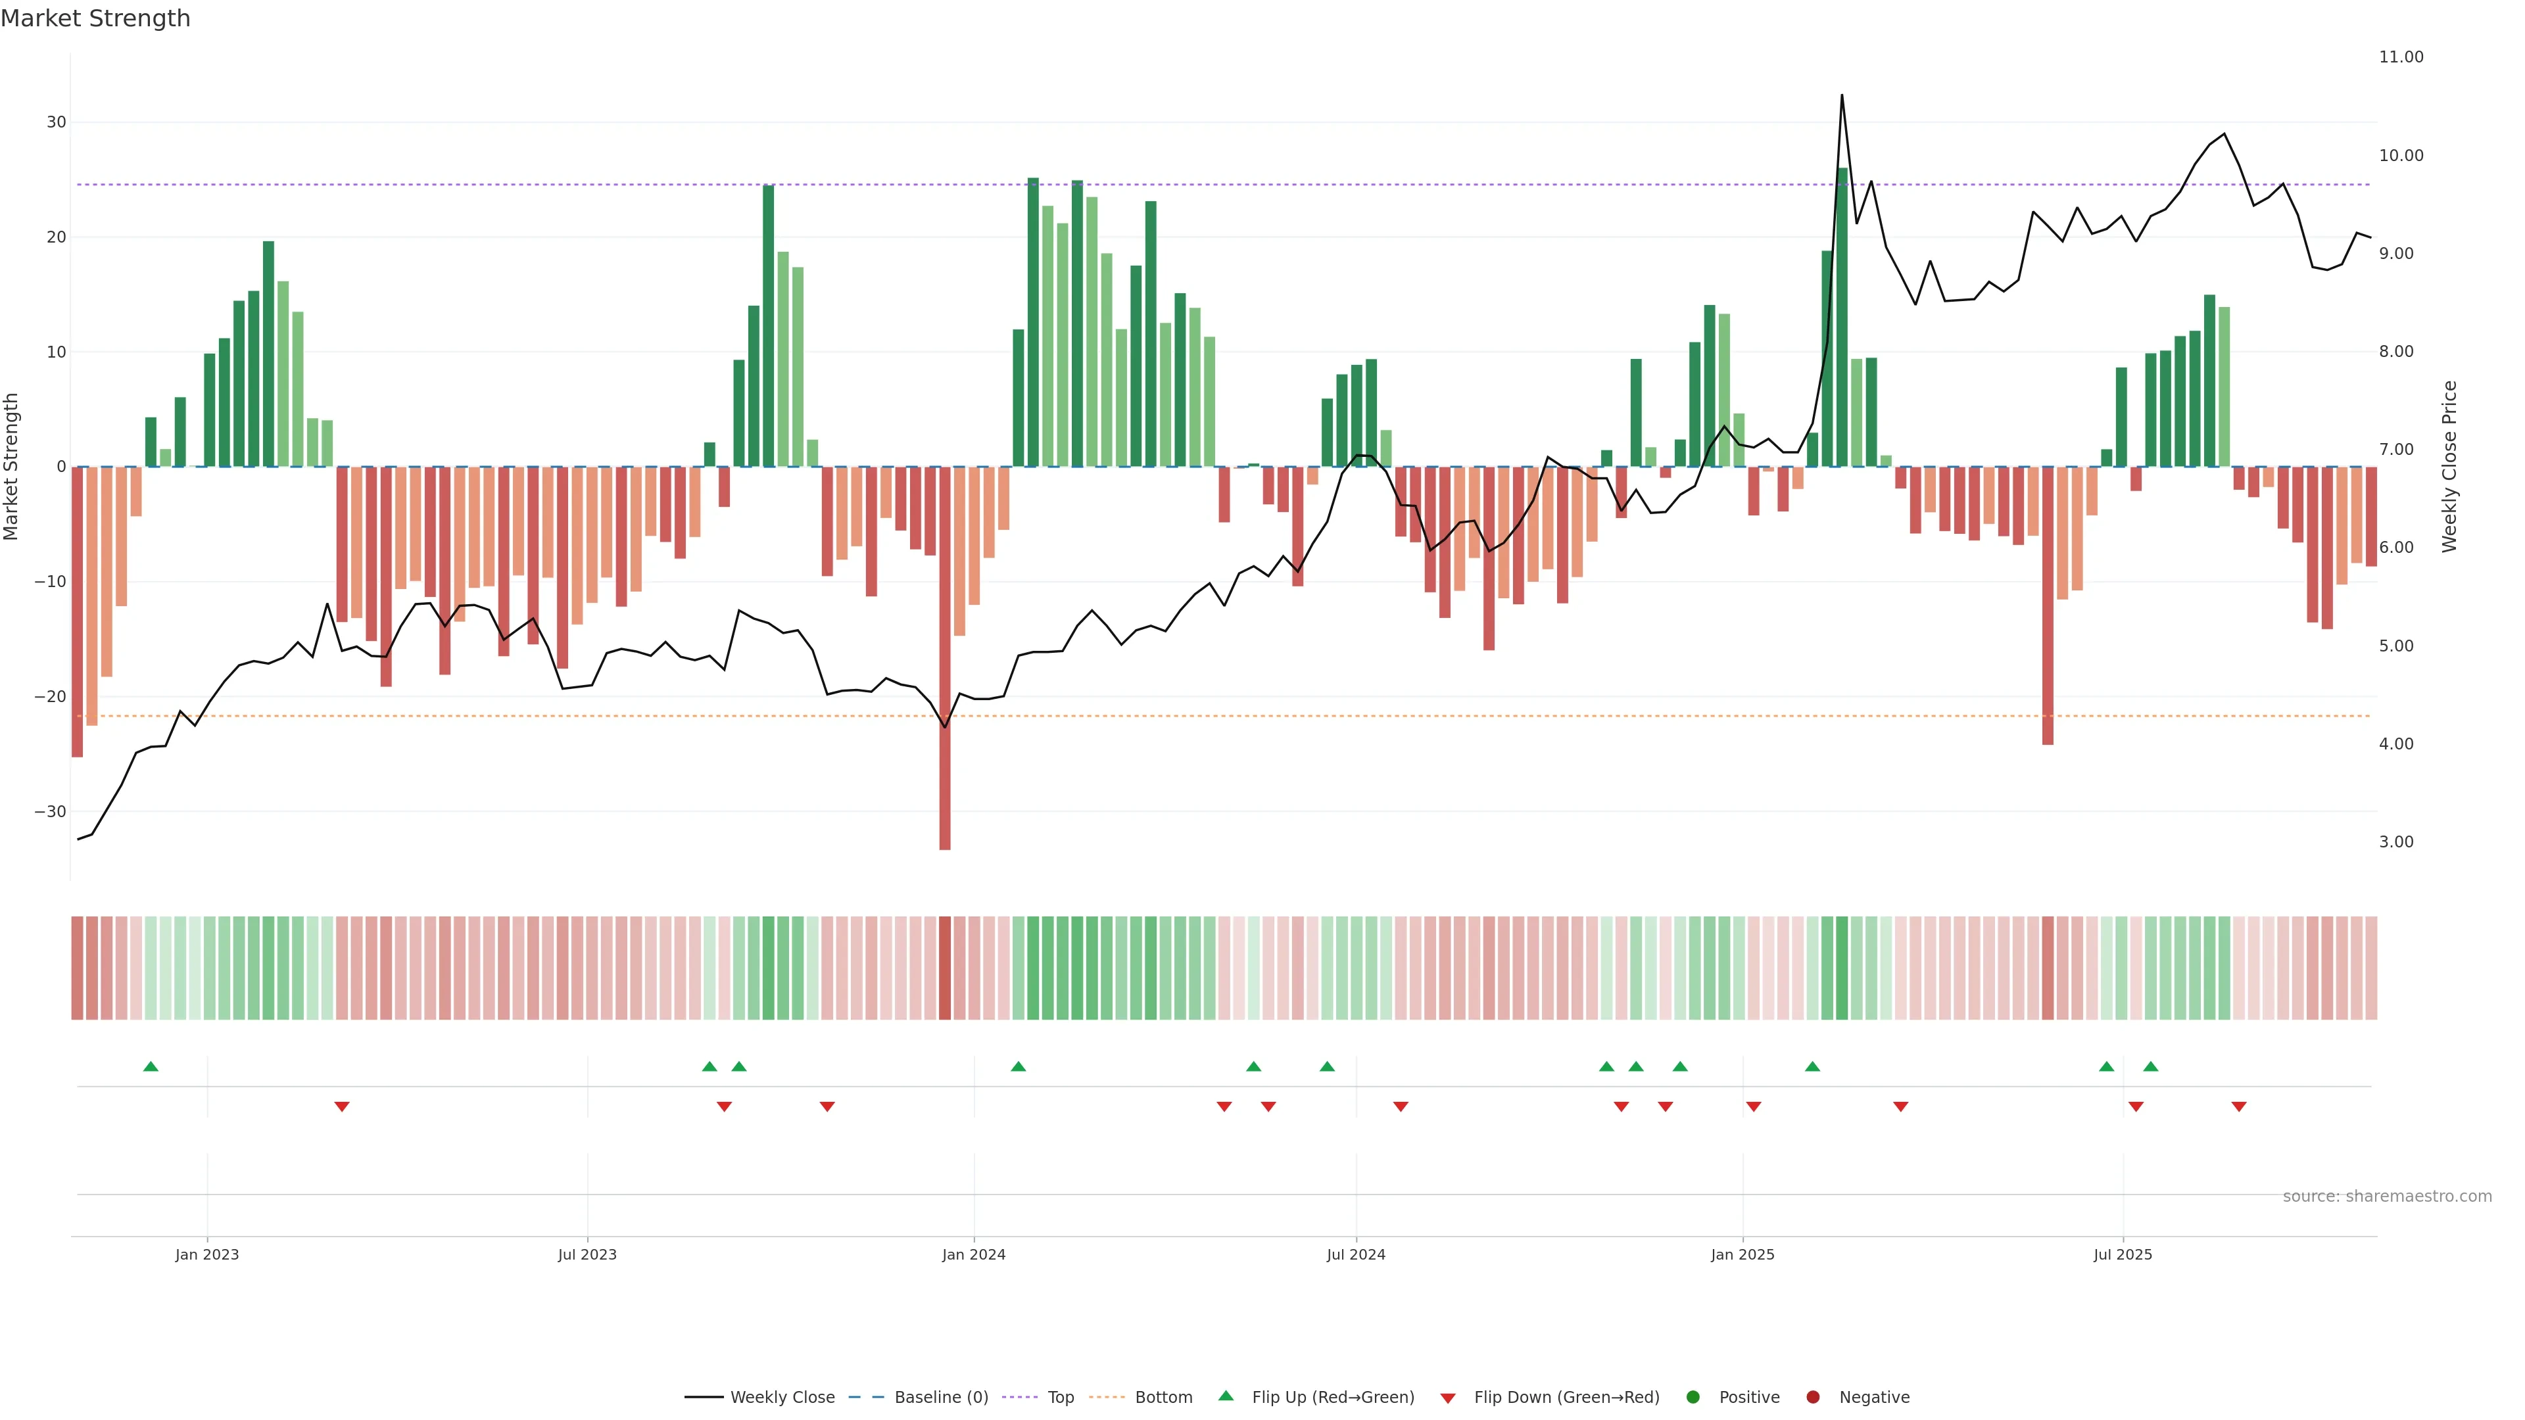This screenshot has height=1420, width=2525.
Task: Click the Market Strength chart title
Action: (95, 18)
